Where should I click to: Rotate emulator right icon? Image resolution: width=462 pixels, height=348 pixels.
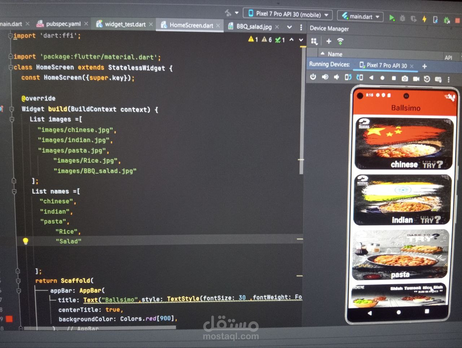pos(359,77)
